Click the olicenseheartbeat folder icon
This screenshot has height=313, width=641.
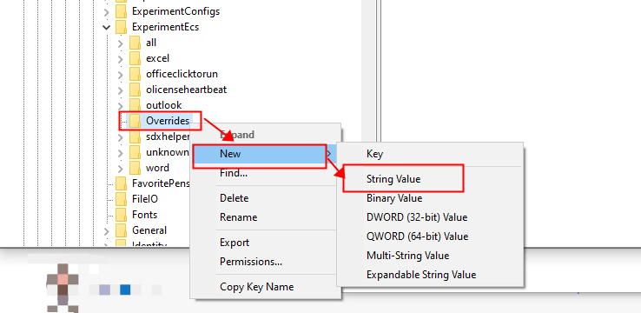click(135, 90)
